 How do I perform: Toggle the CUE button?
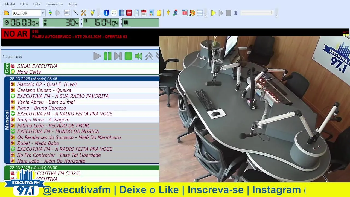coord(236,13)
